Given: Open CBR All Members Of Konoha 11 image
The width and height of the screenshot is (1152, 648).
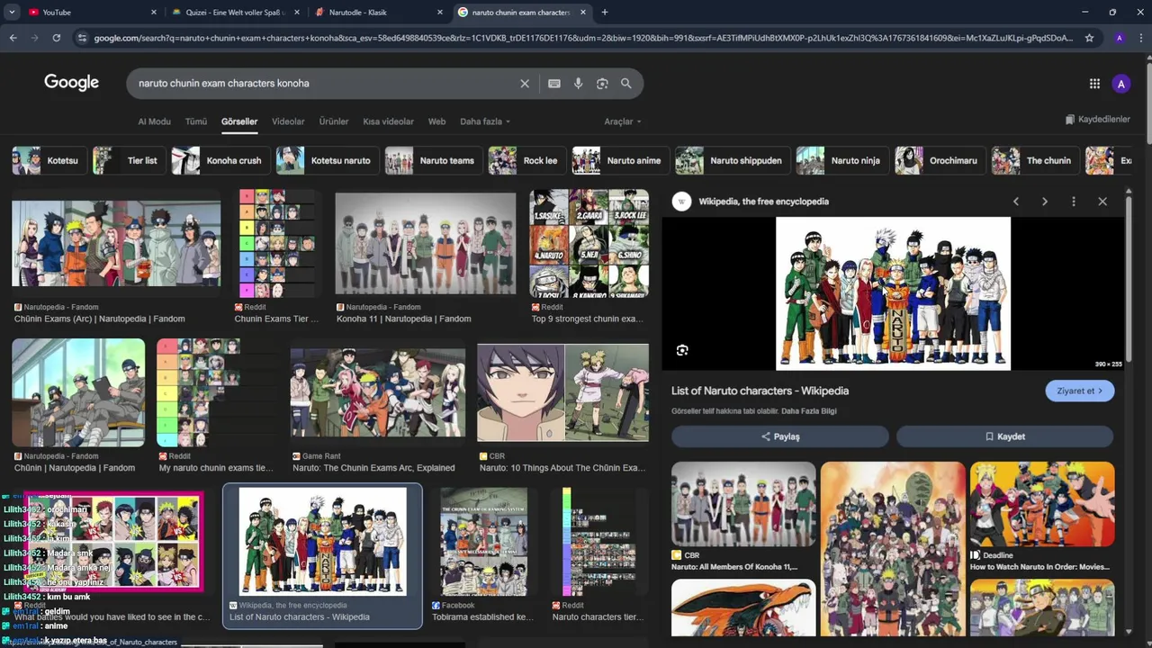Looking at the screenshot, I should 743,504.
